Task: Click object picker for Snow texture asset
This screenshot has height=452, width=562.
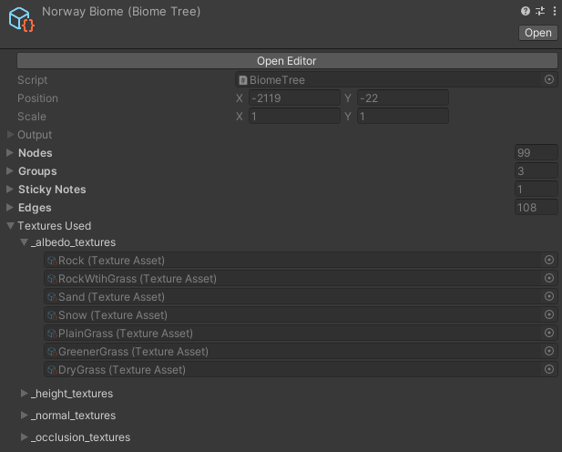Action: 548,314
